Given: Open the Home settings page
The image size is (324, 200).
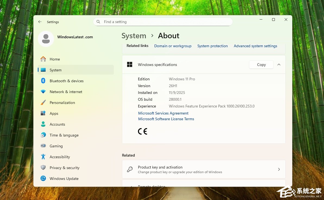Looking at the screenshot, I should (76, 59).
